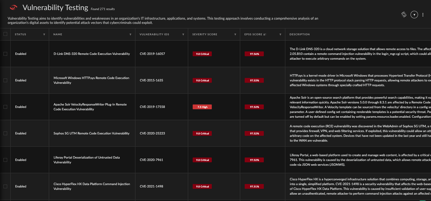Click Enabled status in Microsoft HTTP.sys row
Viewport: 431px width, 201px height.
coord(21,80)
